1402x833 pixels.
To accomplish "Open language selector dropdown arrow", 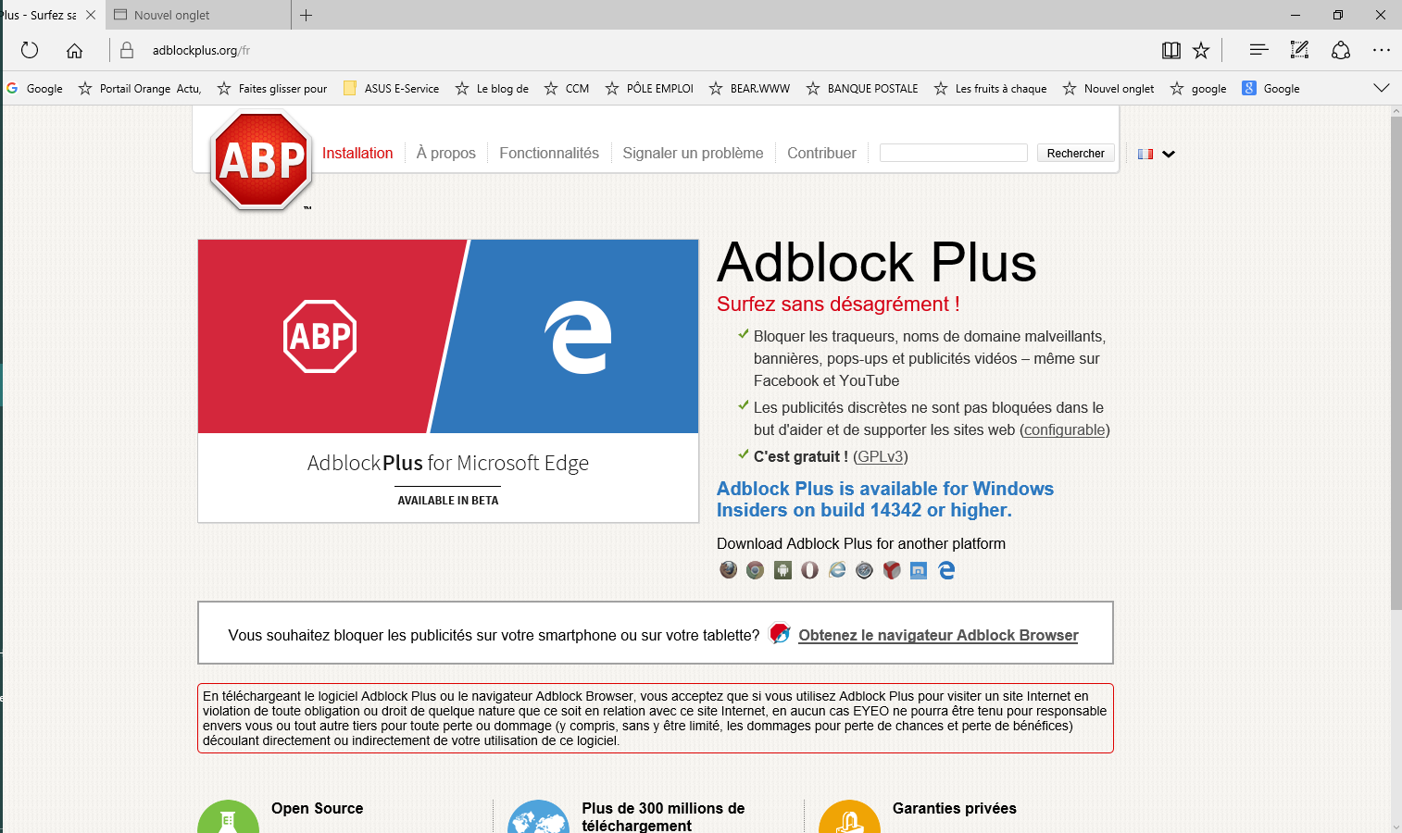I will click(1169, 155).
